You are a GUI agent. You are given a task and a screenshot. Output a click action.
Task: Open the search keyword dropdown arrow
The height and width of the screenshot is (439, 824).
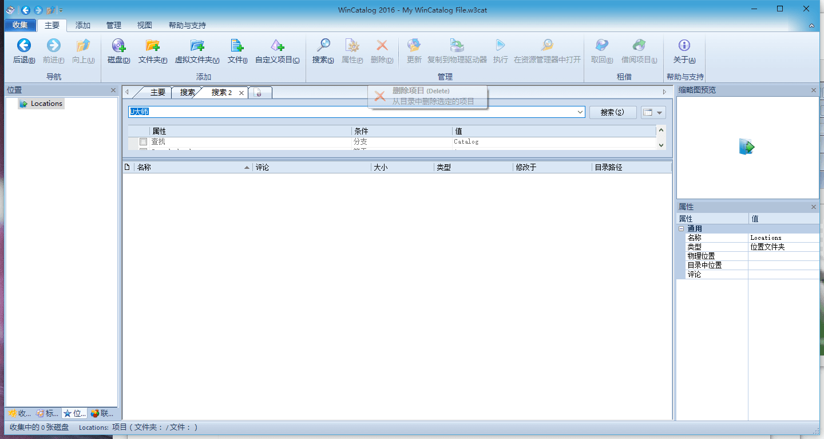point(580,112)
